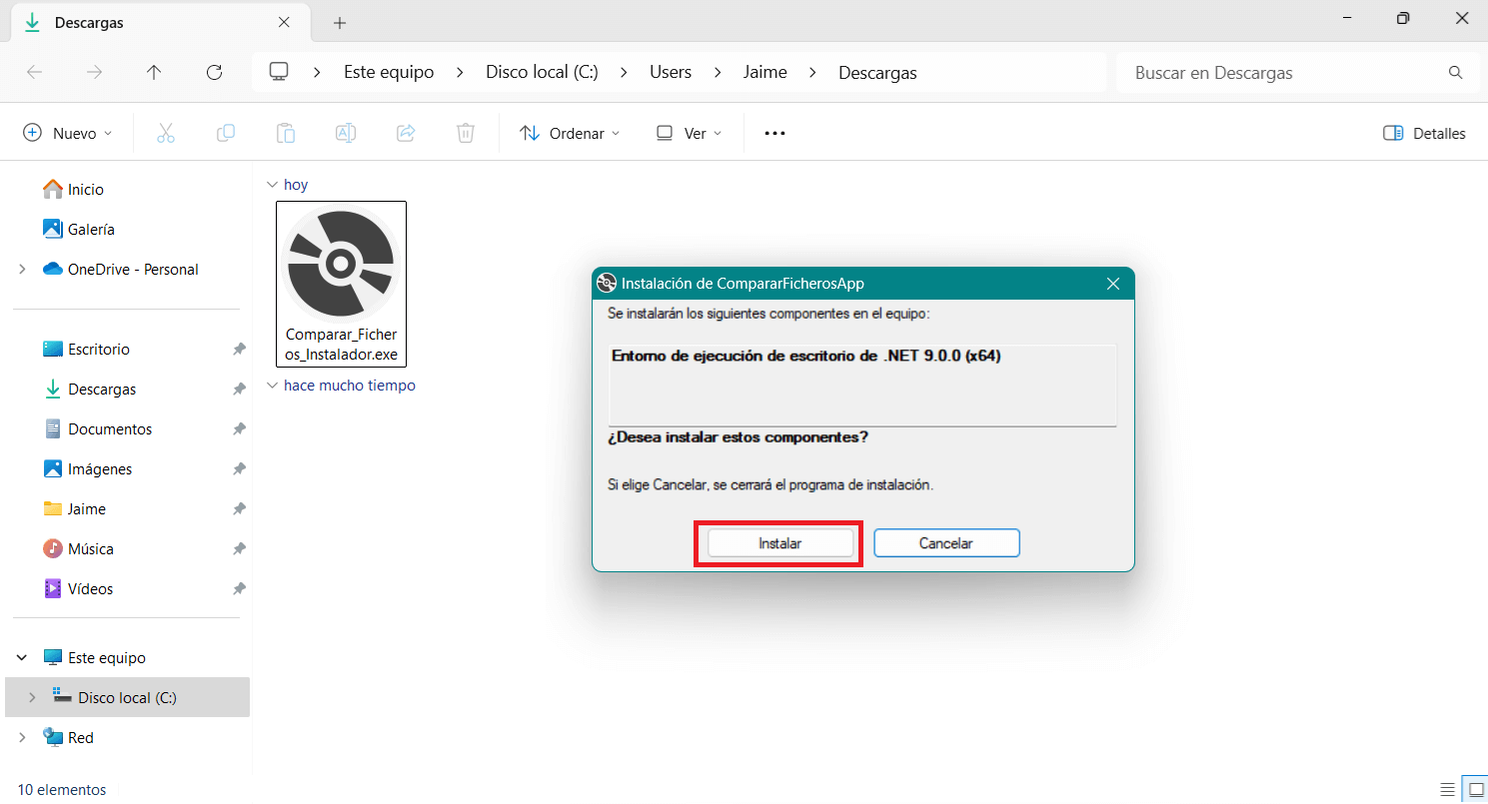The width and height of the screenshot is (1488, 804).
Task: Click the Copy icon in toolbar
Action: 226,133
